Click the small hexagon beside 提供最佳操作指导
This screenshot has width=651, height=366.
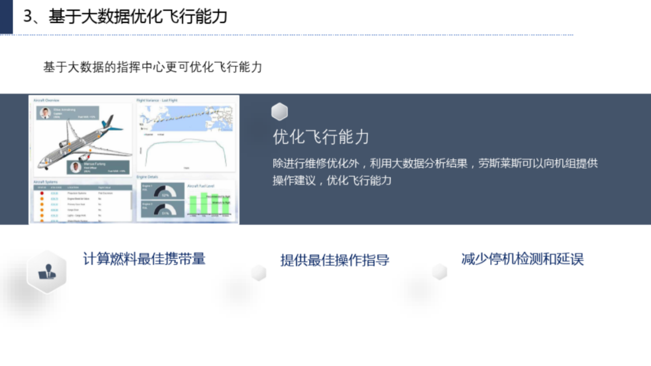click(x=259, y=273)
